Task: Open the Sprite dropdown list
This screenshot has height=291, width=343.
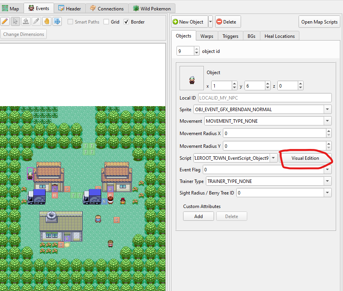Action: point(327,109)
